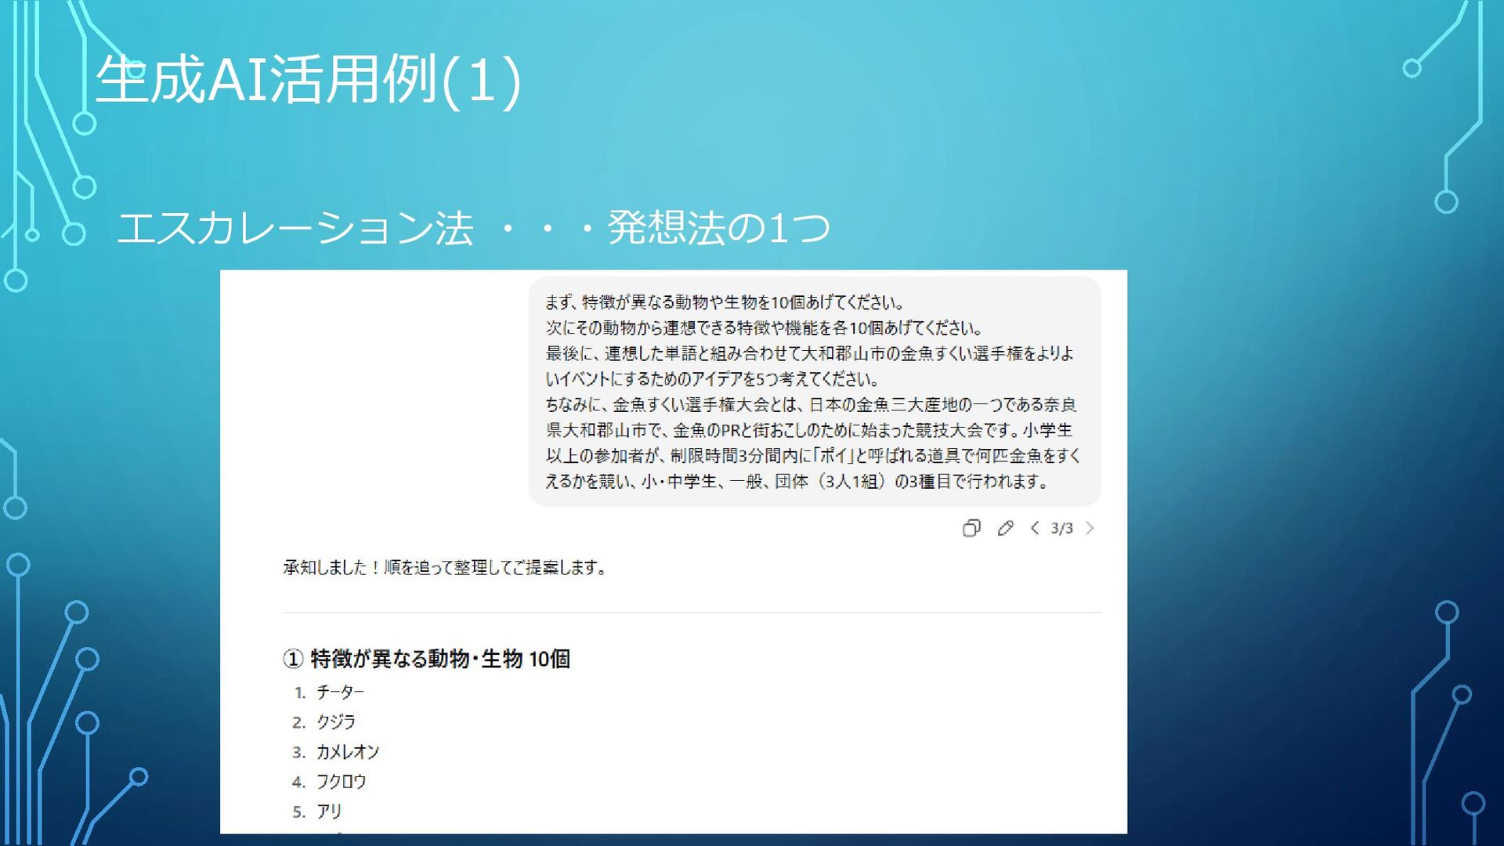Click the last prompt line ending 行われます
Viewport: 1504px width, 846px height.
(797, 482)
